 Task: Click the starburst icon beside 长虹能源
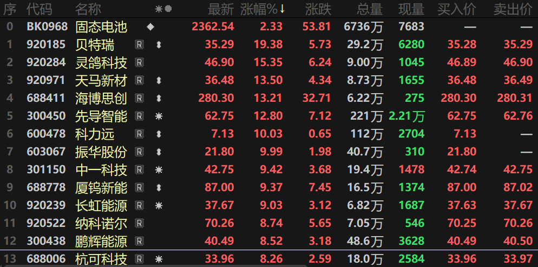point(159,206)
